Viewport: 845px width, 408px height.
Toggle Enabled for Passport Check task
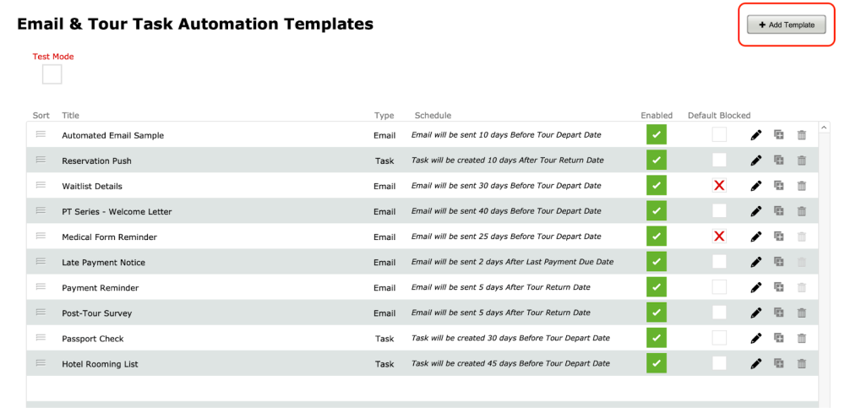656,339
